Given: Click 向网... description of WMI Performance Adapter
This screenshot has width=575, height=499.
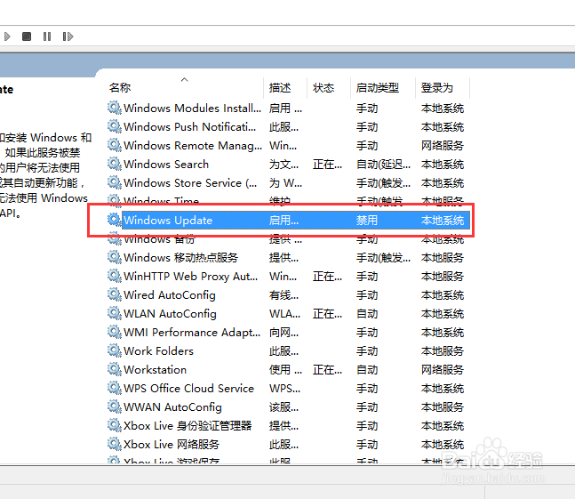Looking at the screenshot, I should click(x=284, y=333).
